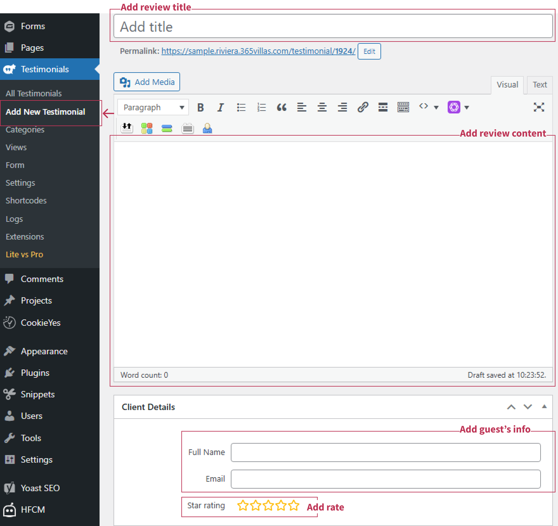Insert or edit a link
Image resolution: width=558 pixels, height=526 pixels.
point(363,107)
